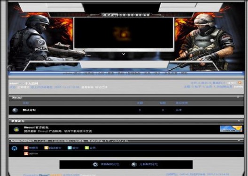Screen dimensions: 248x176
Task: Collapse the online members list section
Action: (x=239, y=141)
